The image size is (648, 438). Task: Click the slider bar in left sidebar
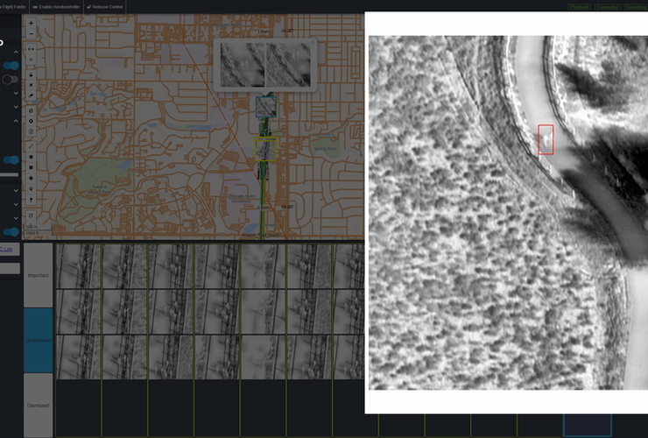[9, 174]
